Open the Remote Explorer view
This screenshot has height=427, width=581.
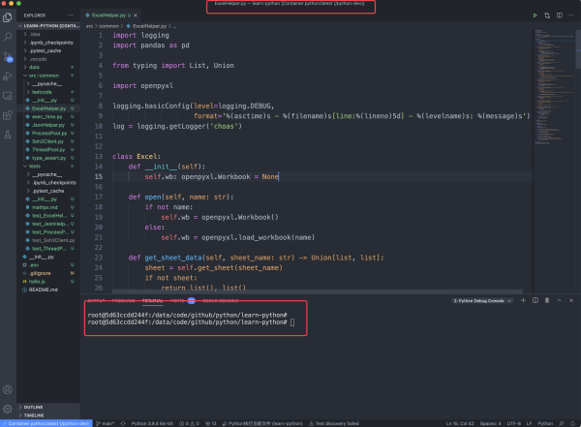point(8,95)
